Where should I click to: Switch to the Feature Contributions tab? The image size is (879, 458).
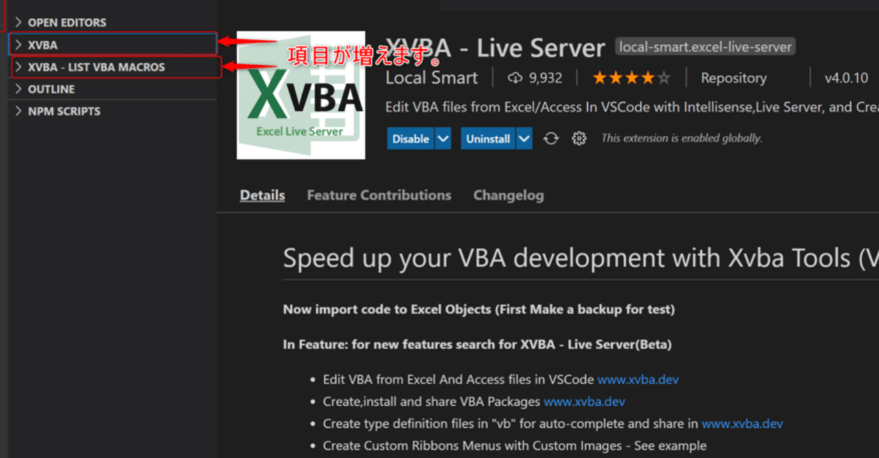[x=379, y=195]
